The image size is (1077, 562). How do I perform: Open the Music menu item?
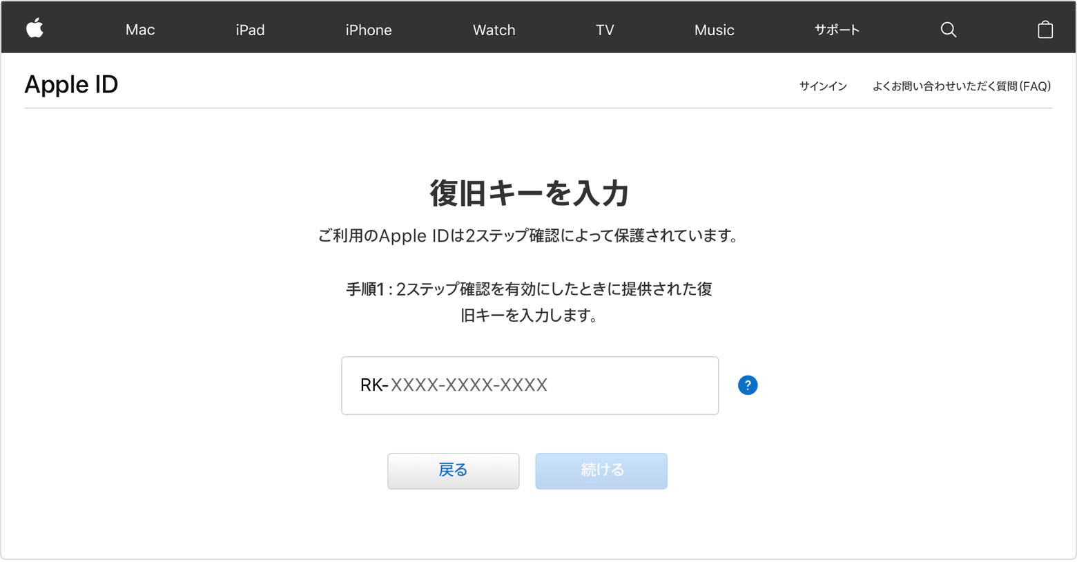coord(714,30)
